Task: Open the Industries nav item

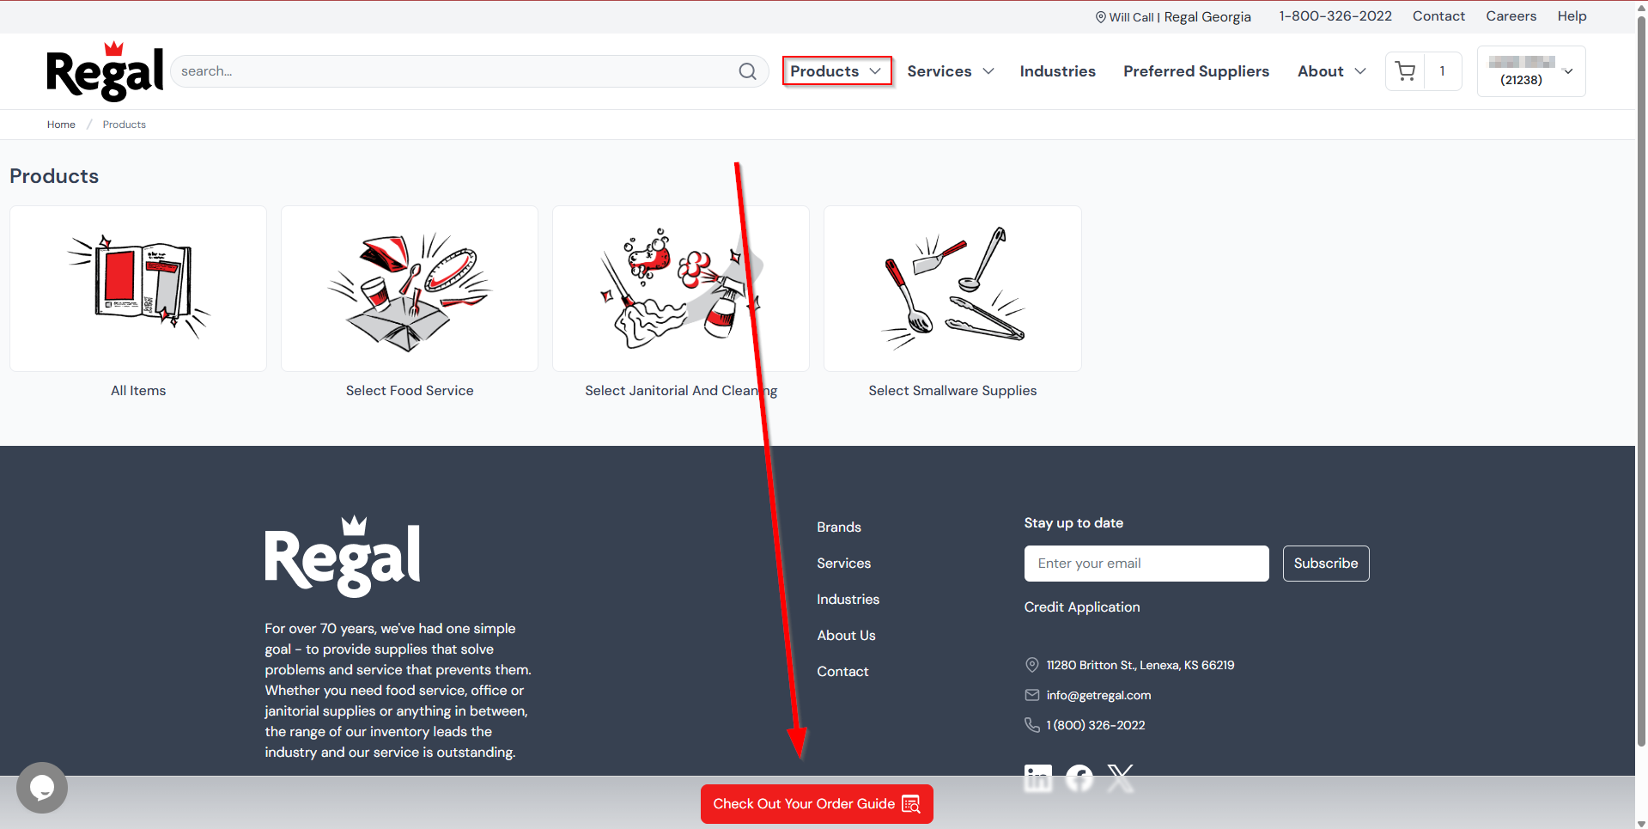Action: [1057, 71]
